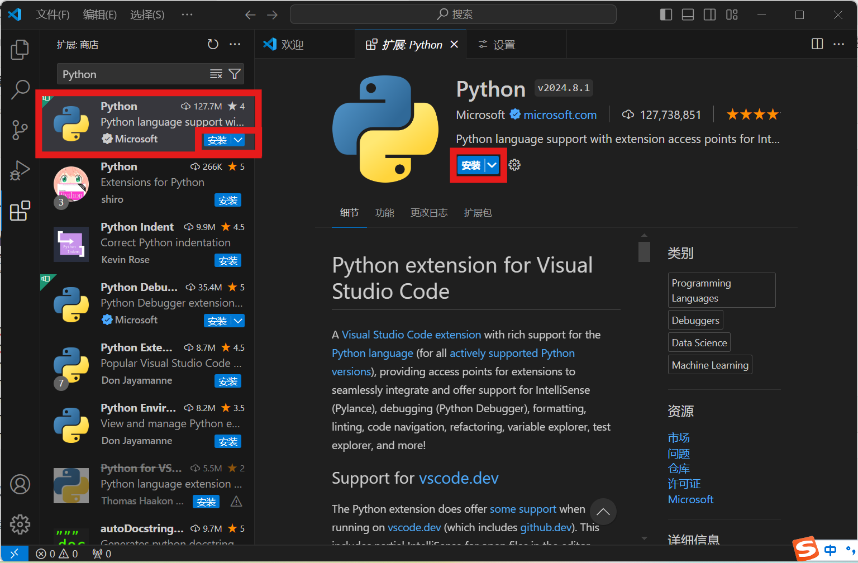Viewport: 858px width, 563px height.
Task: Open the four-star rating on the details page
Action: pos(752,114)
